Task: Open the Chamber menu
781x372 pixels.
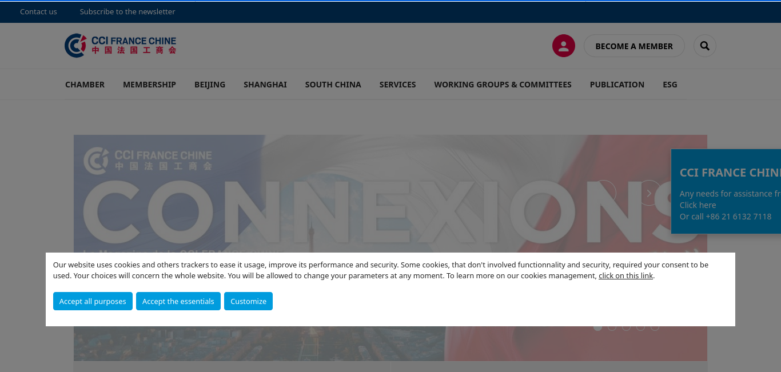Action: pos(85,85)
